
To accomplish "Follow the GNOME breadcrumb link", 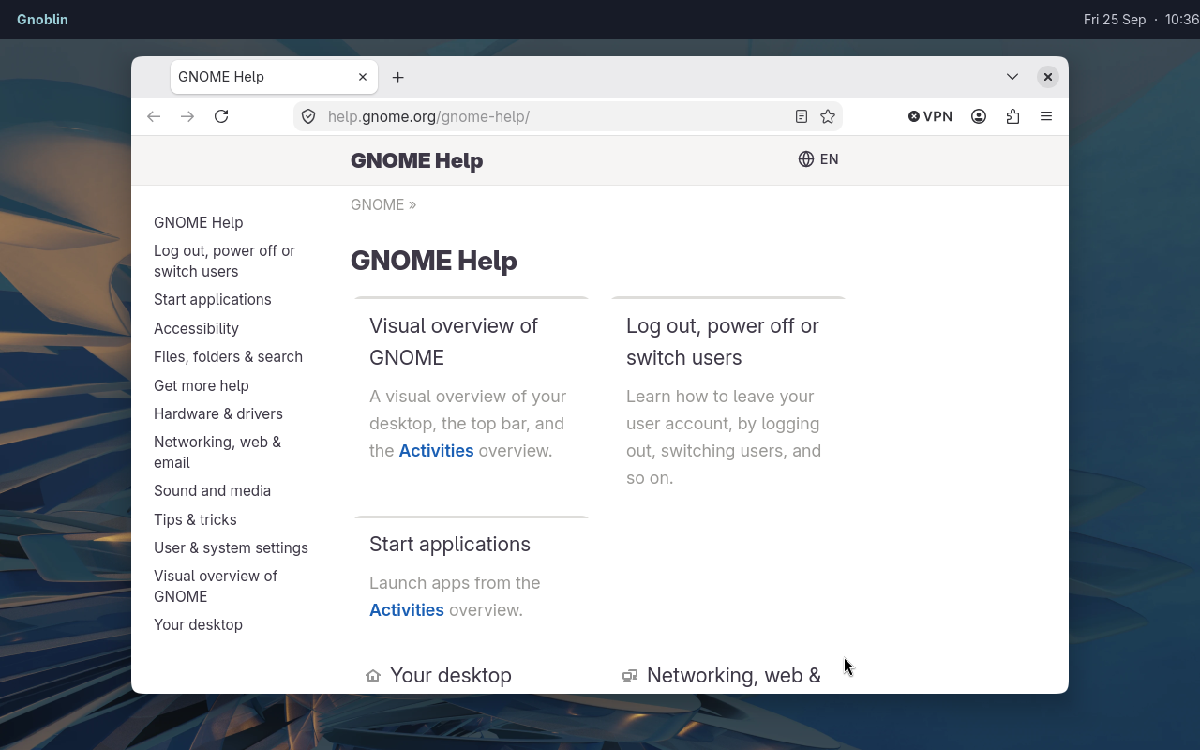I will click(x=377, y=204).
